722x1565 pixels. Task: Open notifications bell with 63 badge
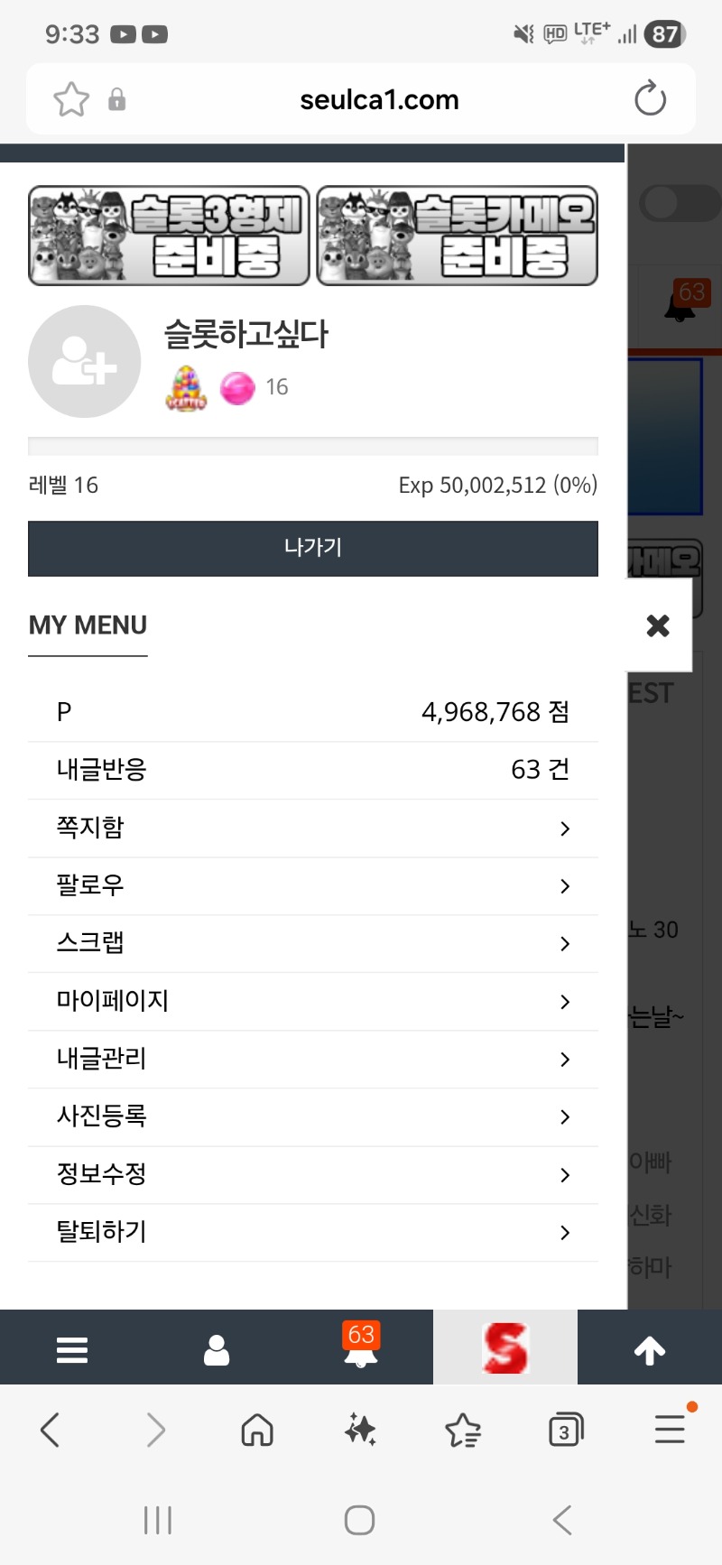tap(361, 1347)
